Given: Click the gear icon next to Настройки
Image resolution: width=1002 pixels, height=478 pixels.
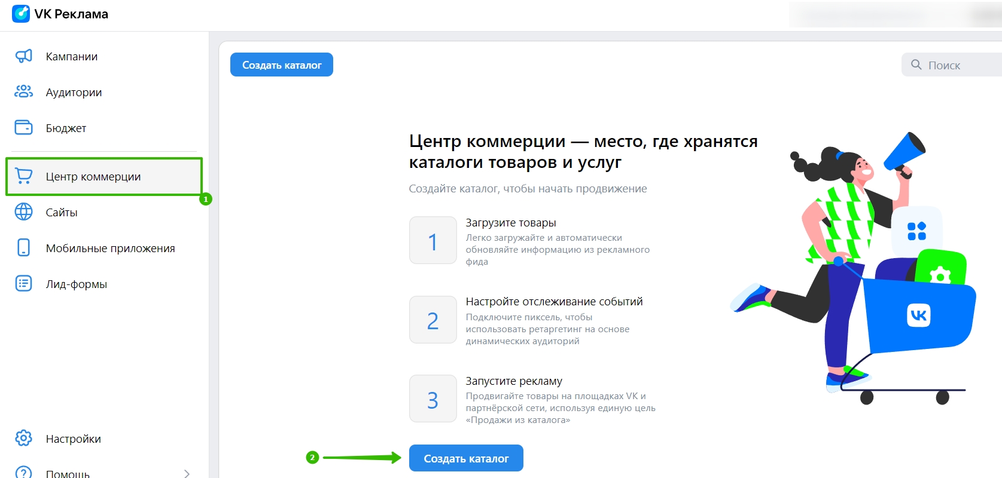Looking at the screenshot, I should [x=23, y=438].
